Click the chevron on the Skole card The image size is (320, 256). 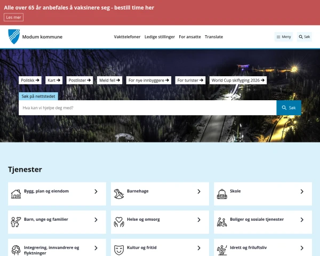click(302, 191)
